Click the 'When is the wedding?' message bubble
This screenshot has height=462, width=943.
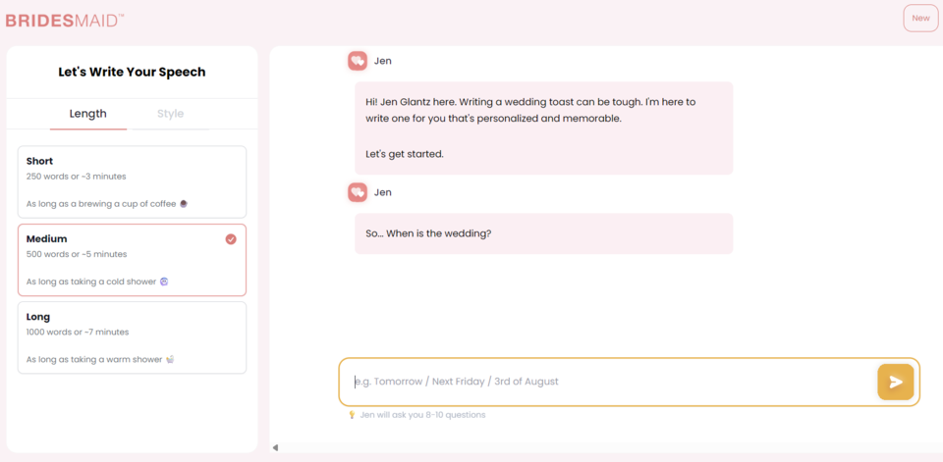543,233
